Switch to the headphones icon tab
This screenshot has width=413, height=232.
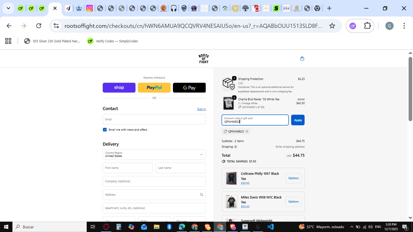pyautogui.click(x=173, y=8)
